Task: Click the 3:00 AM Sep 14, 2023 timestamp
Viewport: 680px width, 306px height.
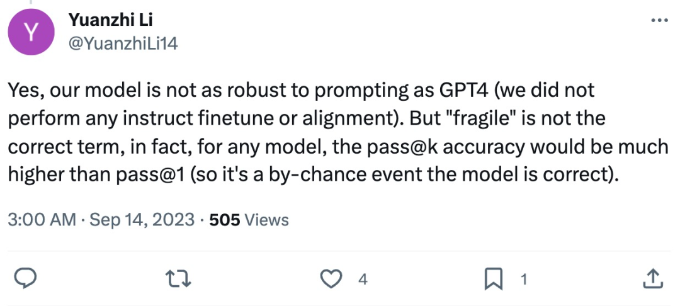Action: pyautogui.click(x=100, y=220)
